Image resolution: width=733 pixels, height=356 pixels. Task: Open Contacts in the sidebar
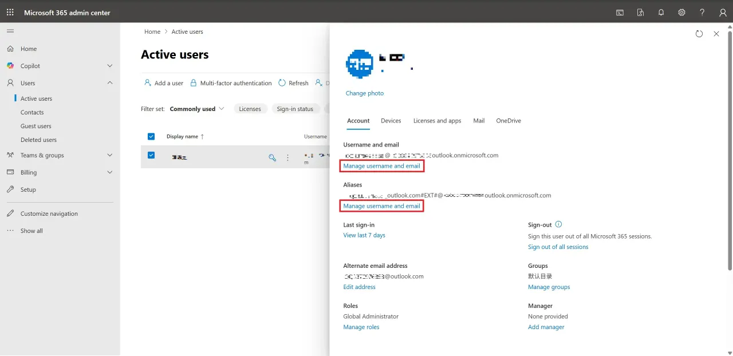click(x=32, y=112)
